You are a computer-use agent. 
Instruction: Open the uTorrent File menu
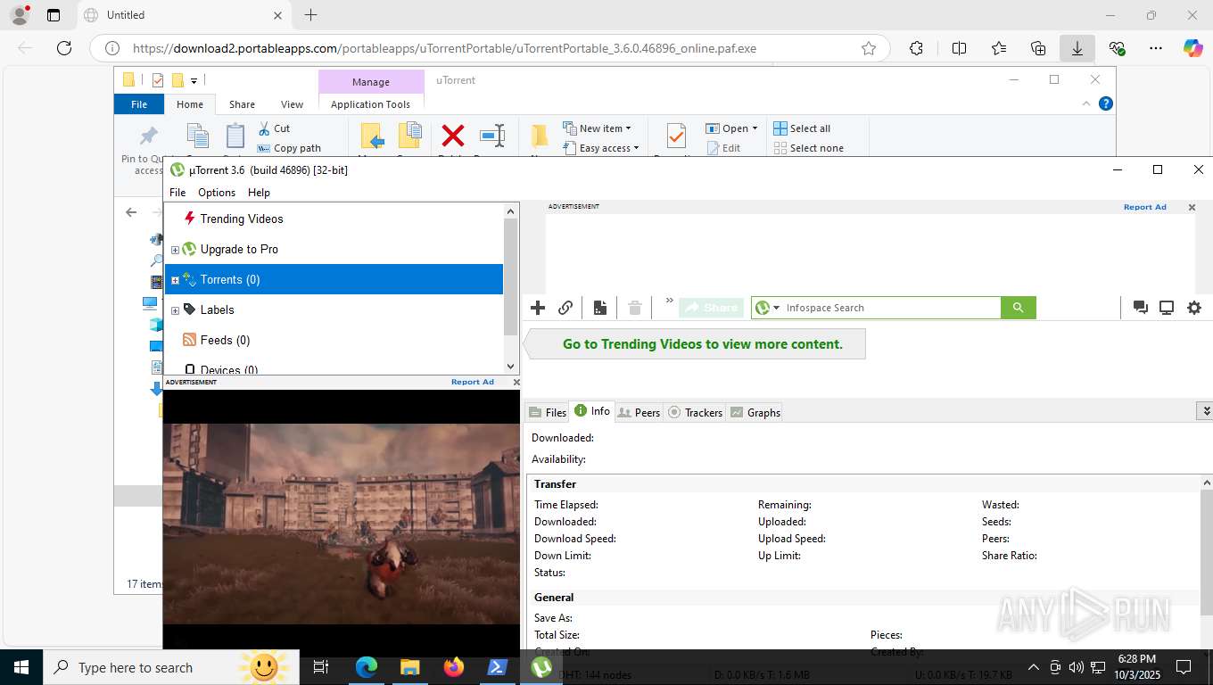point(177,193)
